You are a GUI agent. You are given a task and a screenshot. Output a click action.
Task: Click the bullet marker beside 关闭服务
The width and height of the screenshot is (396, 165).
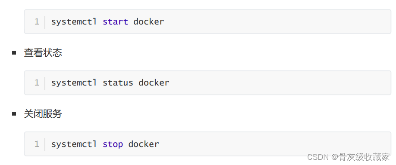(x=14, y=114)
